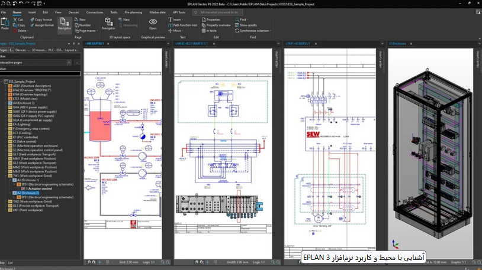Open the Graphical preview eye icon
The height and width of the screenshot is (270, 482).
153,21
